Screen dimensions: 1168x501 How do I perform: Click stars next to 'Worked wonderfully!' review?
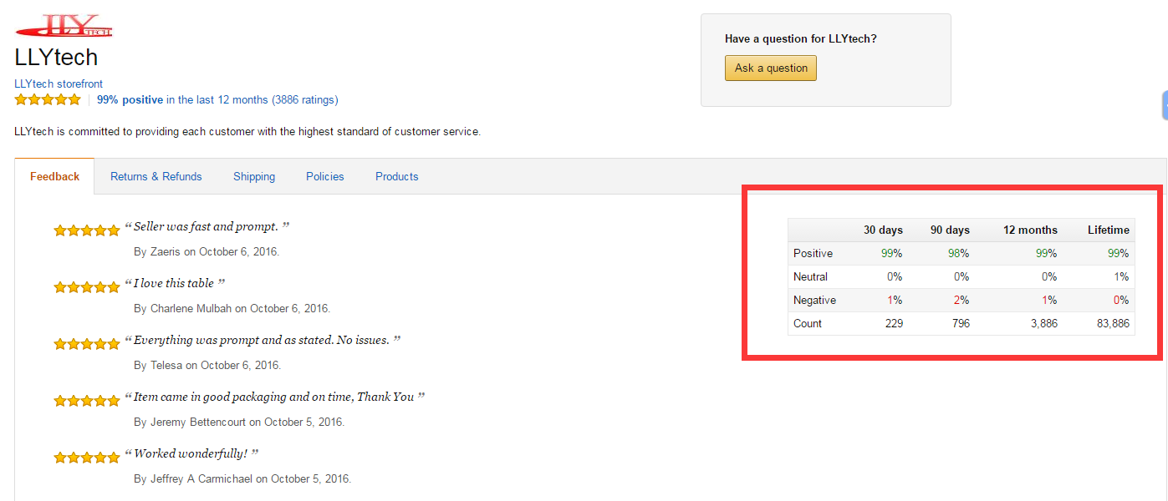pyautogui.click(x=87, y=458)
